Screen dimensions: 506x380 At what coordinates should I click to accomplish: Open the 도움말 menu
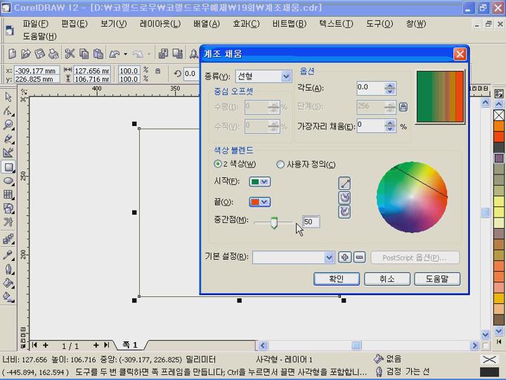[x=39, y=36]
